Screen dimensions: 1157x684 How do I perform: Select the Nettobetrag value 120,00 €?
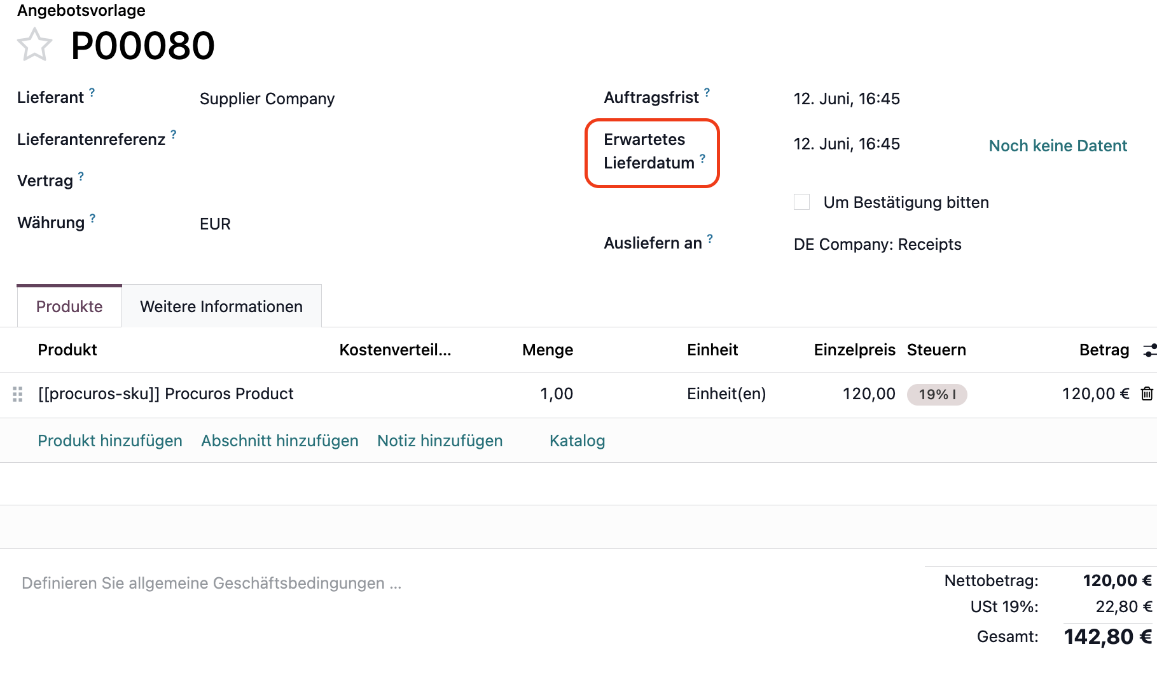click(x=1118, y=580)
